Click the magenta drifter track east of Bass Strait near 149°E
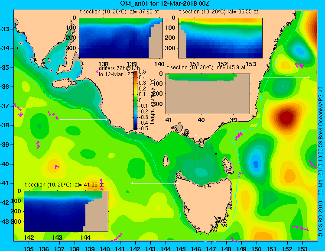This screenshot has width=325, height=251. click(239, 136)
